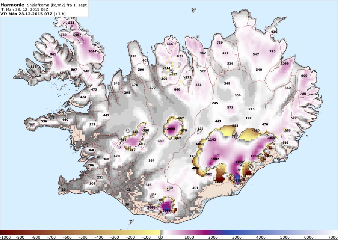
Task: Click the value 1992 on the large glacier
Action: [215, 159]
